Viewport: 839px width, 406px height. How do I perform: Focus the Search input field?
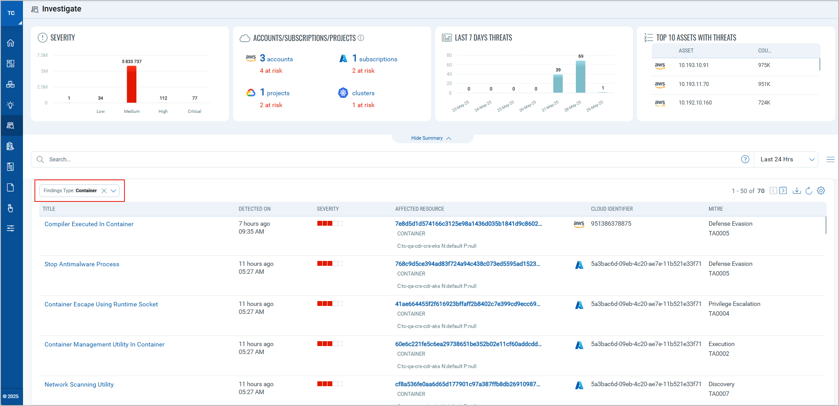click(x=393, y=159)
